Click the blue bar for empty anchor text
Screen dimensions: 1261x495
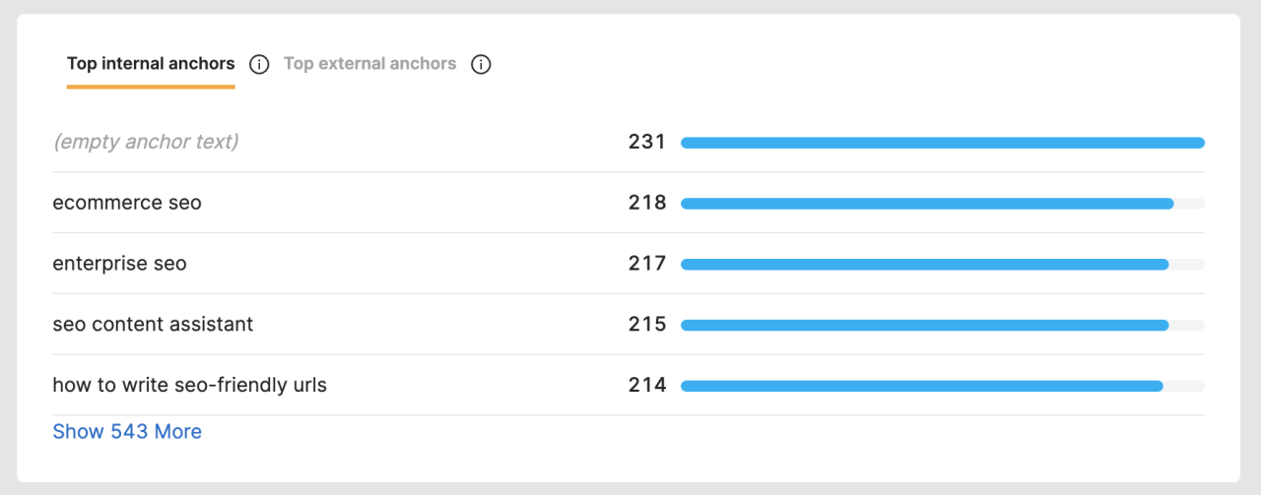click(x=942, y=143)
